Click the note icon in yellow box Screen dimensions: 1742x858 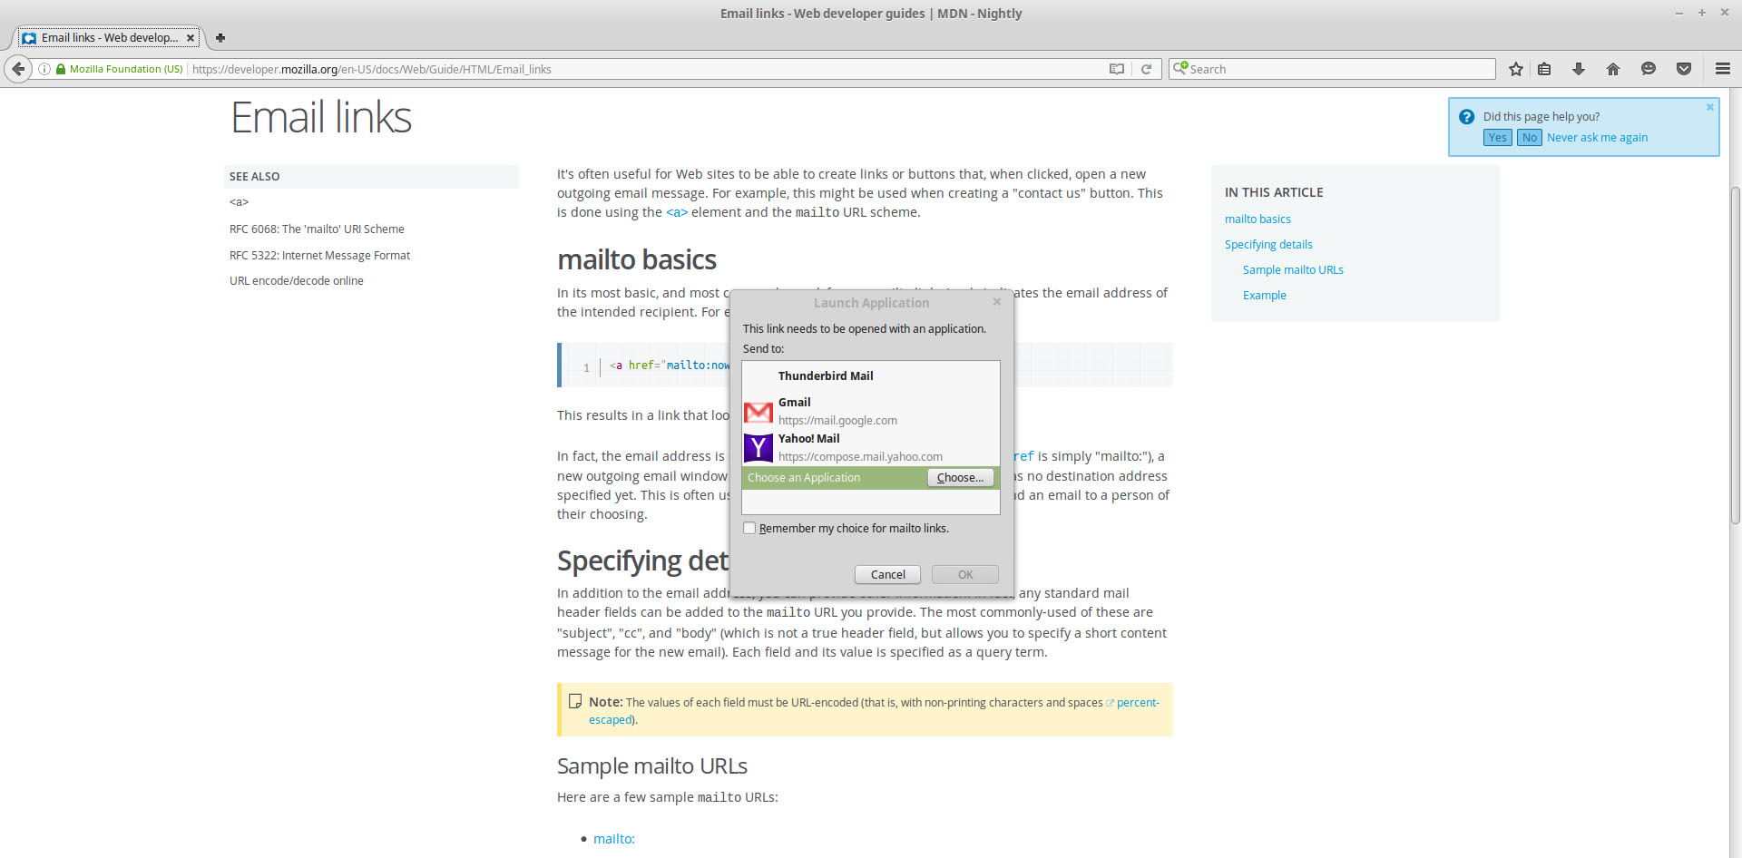[574, 701]
